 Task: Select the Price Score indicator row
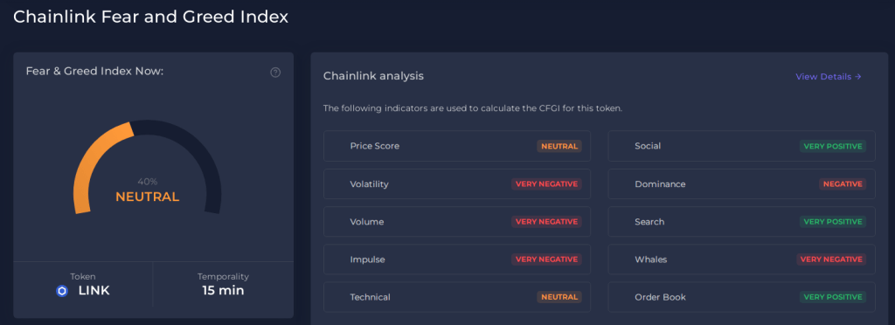(456, 146)
